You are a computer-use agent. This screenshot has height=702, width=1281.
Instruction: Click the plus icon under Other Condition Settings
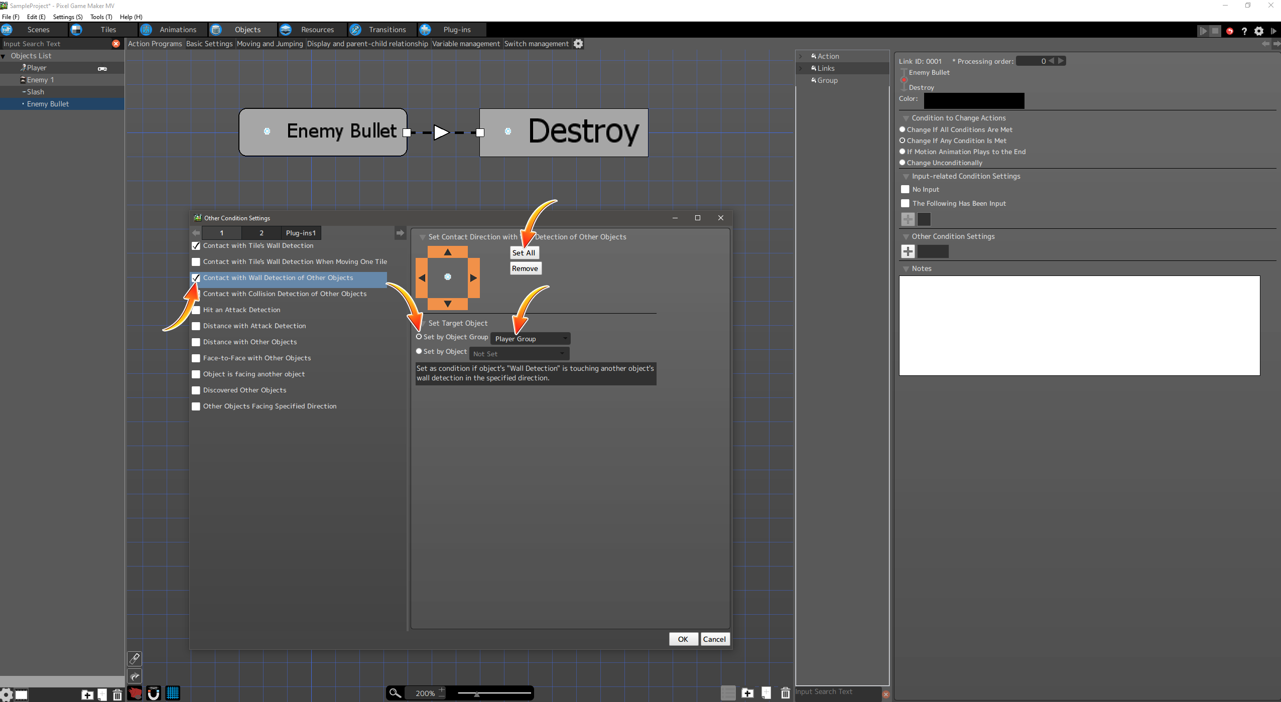[908, 251]
